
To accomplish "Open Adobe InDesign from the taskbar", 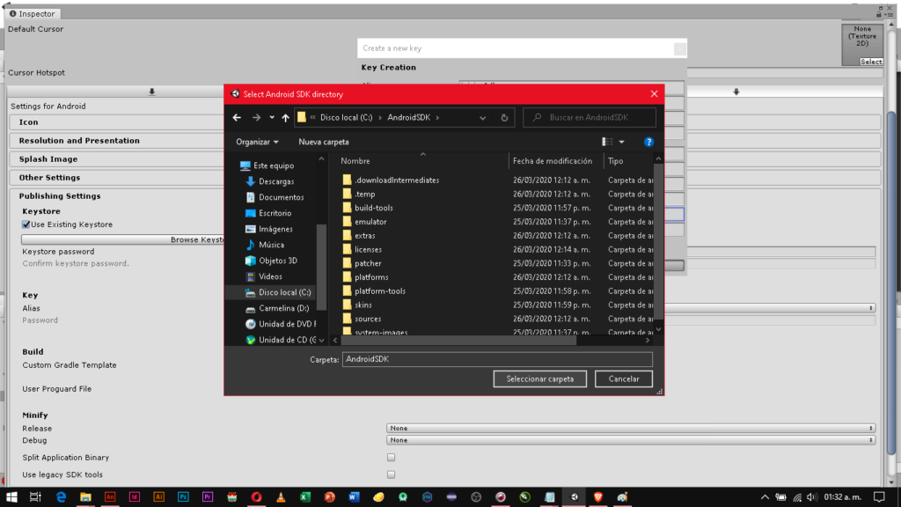I will (x=135, y=497).
